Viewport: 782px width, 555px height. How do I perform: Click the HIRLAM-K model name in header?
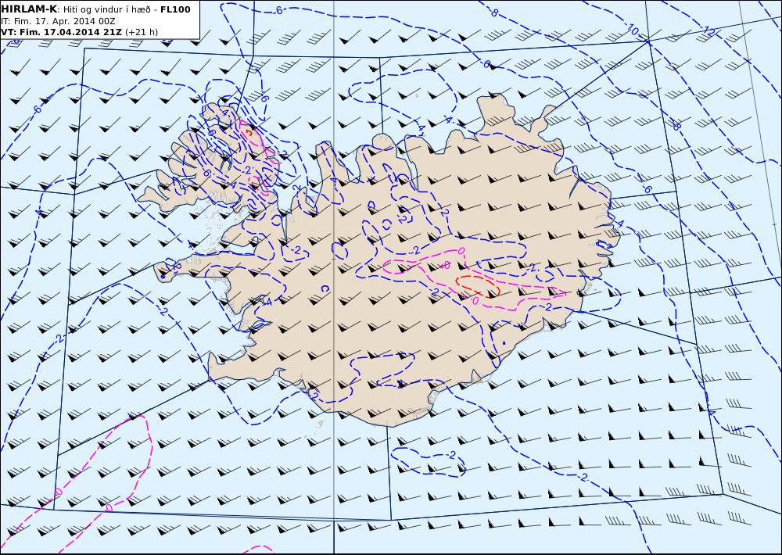click(30, 9)
